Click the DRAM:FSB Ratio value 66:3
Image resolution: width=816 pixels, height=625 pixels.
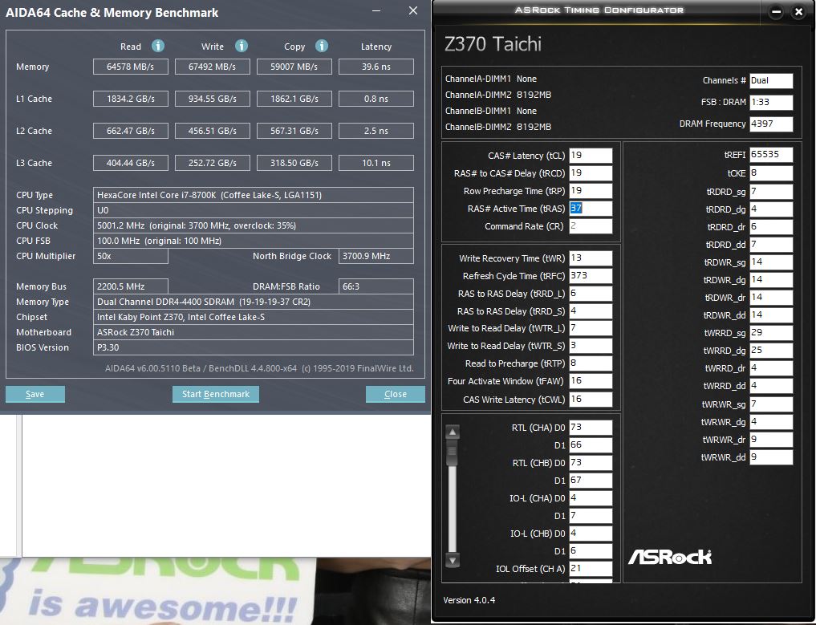(376, 286)
